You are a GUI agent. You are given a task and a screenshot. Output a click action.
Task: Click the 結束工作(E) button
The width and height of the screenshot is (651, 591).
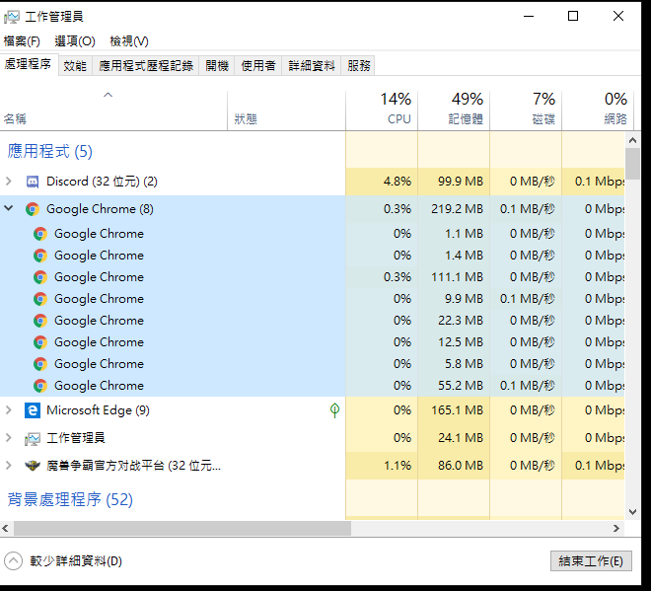(591, 561)
